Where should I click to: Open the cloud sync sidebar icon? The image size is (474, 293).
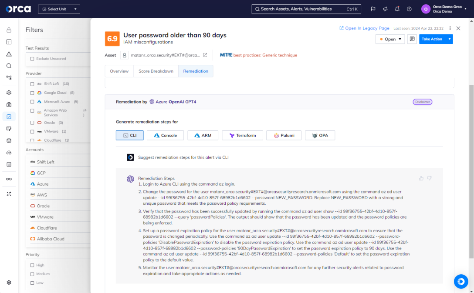[9, 153]
